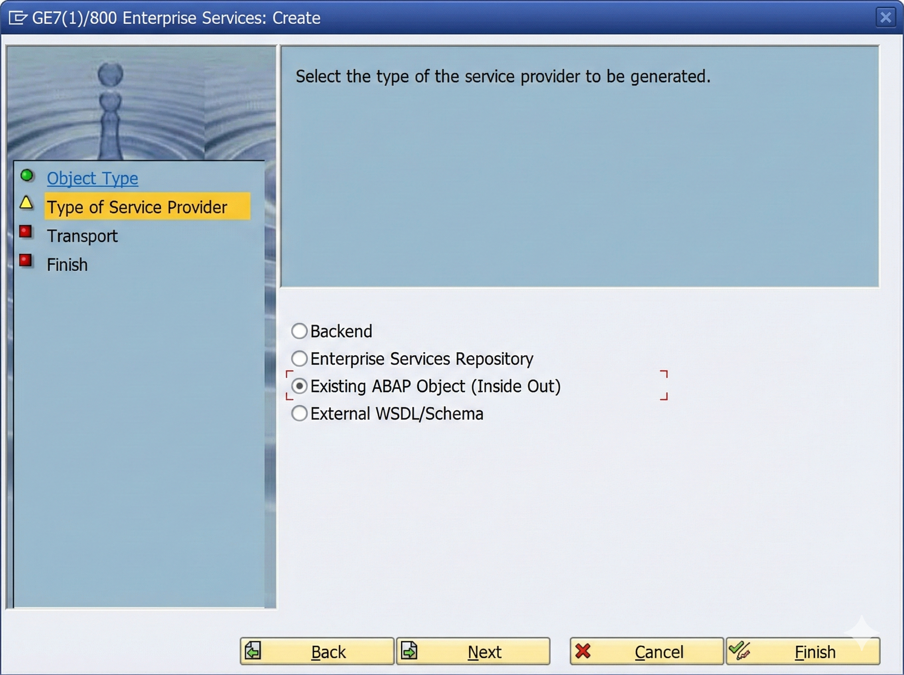Image resolution: width=904 pixels, height=675 pixels.
Task: Click the green Back arrow icon
Action: pos(253,651)
